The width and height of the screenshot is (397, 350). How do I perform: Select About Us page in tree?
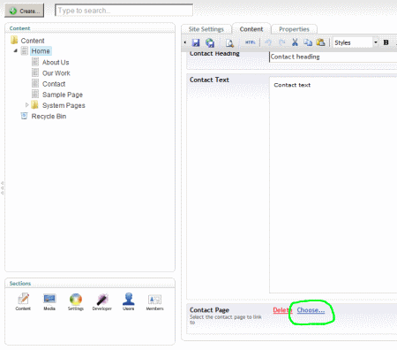point(56,62)
